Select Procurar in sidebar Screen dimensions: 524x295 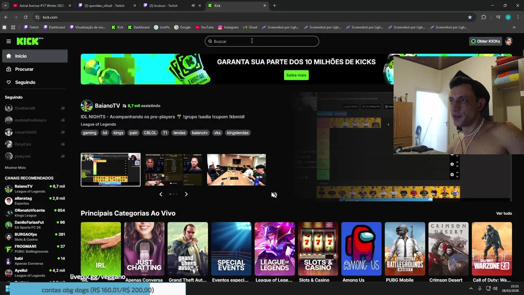[x=35, y=69]
